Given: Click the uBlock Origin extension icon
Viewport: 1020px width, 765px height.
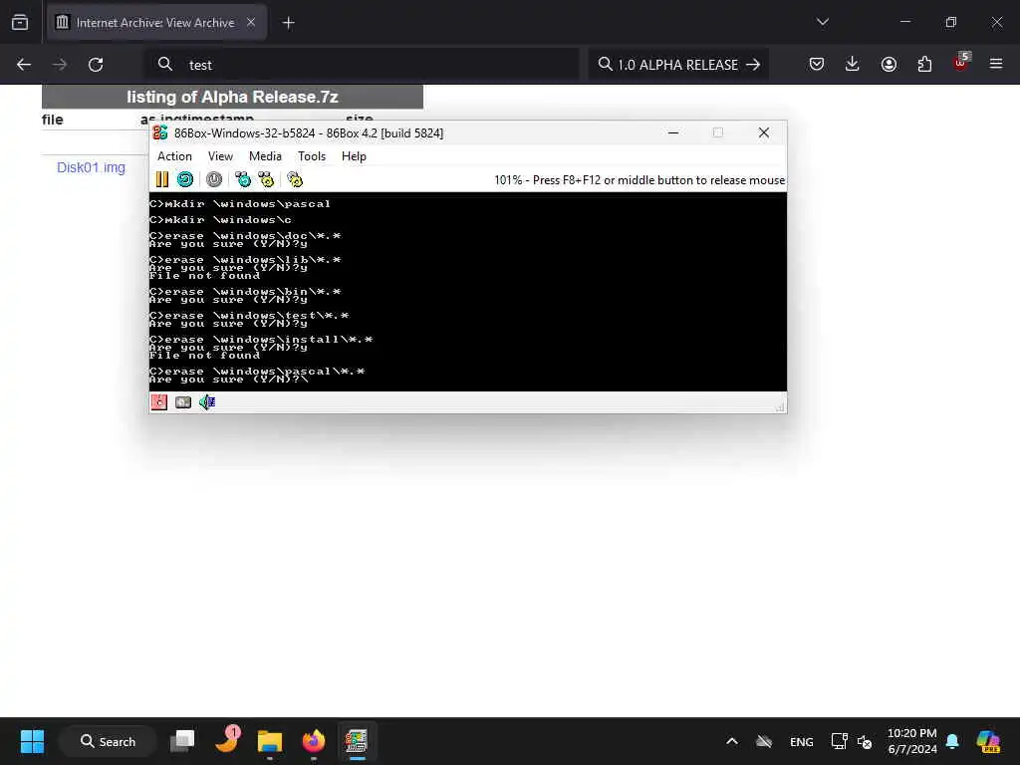Looking at the screenshot, I should [x=961, y=63].
